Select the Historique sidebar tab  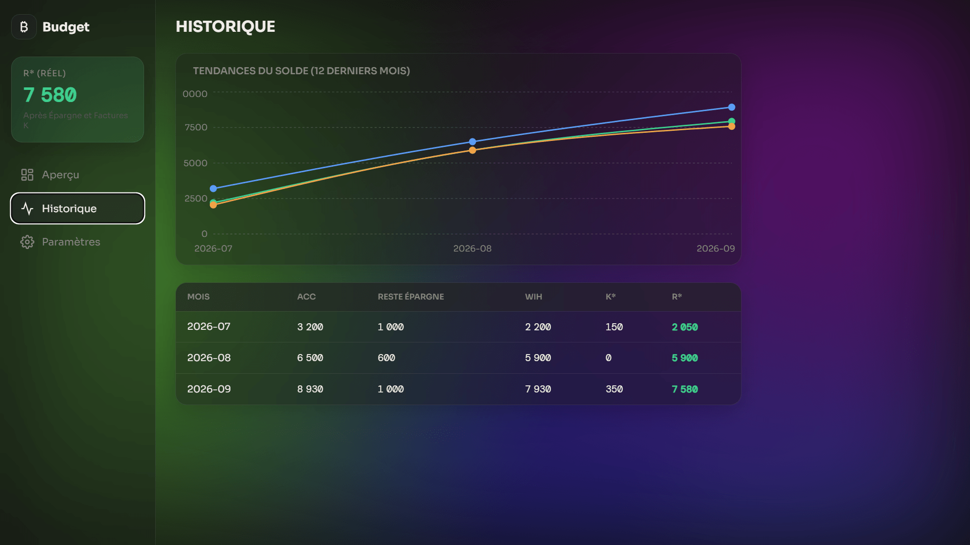pyautogui.click(x=77, y=208)
